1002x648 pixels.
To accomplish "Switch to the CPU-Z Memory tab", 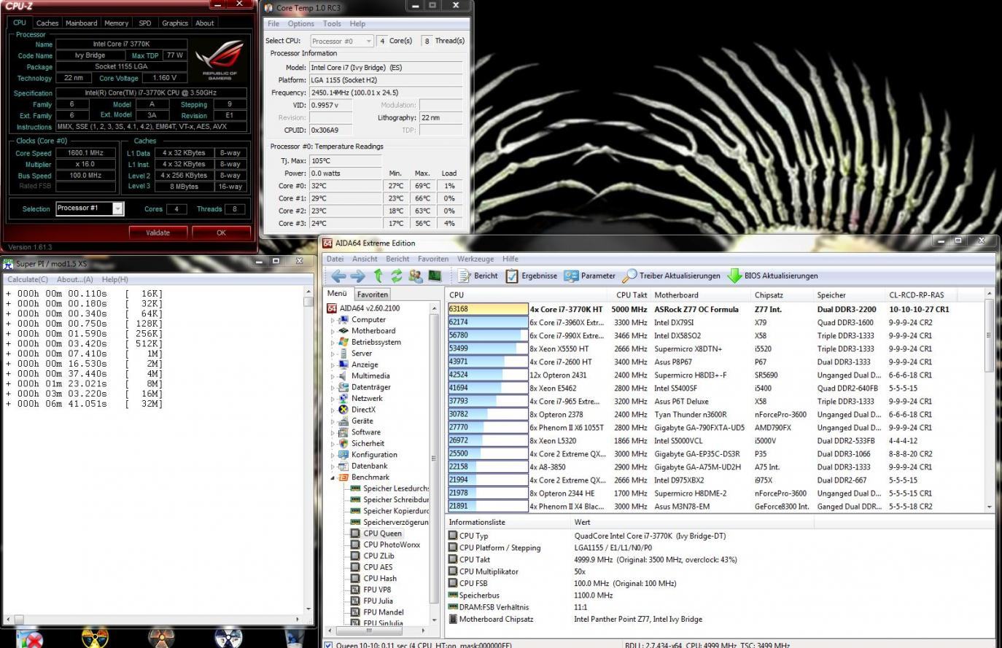I will coord(116,23).
